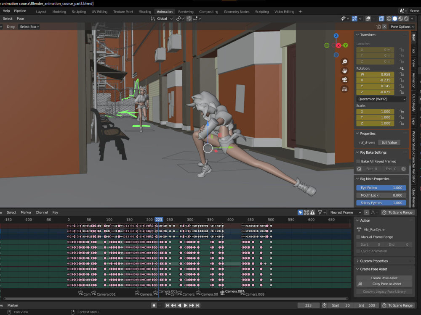Toggle only show errors warning icon
This screenshot has height=315, width=421.
(312, 213)
